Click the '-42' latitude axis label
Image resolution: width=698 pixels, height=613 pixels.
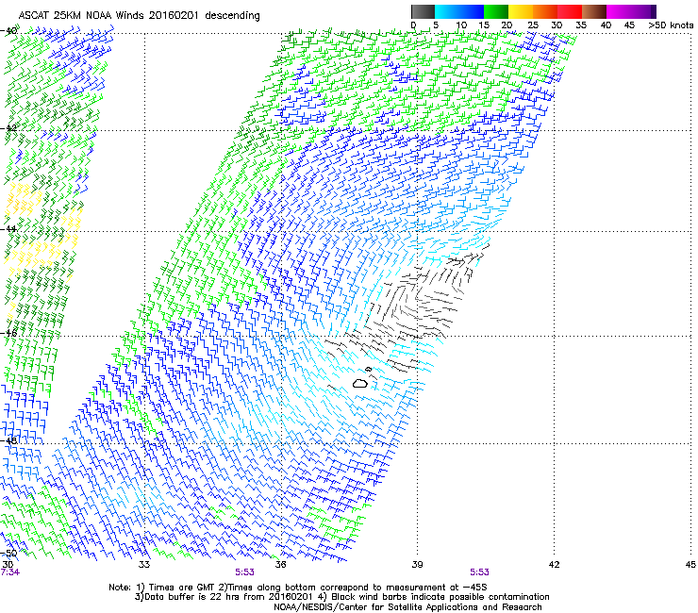[x=9, y=127]
